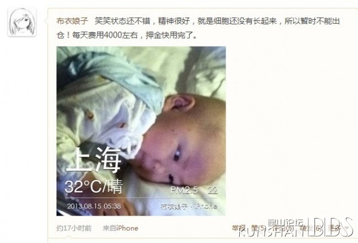Viewport: 358px width, 243px height.
Task: Click the 昆山论坛 KUNSHAN BBS watermark logo
Action: [x=295, y=228]
